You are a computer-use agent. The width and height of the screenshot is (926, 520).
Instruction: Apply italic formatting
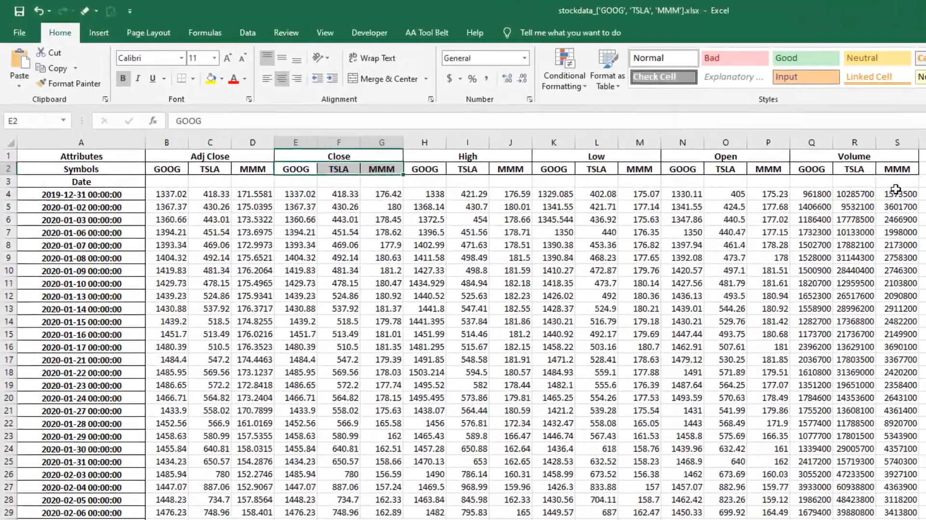click(x=137, y=78)
